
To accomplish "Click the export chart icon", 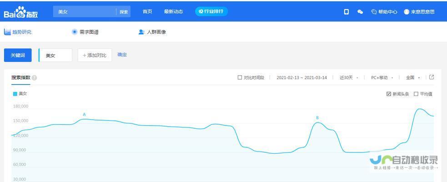I will [432, 77].
